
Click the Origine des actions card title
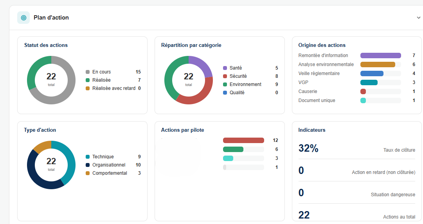(x=322, y=45)
